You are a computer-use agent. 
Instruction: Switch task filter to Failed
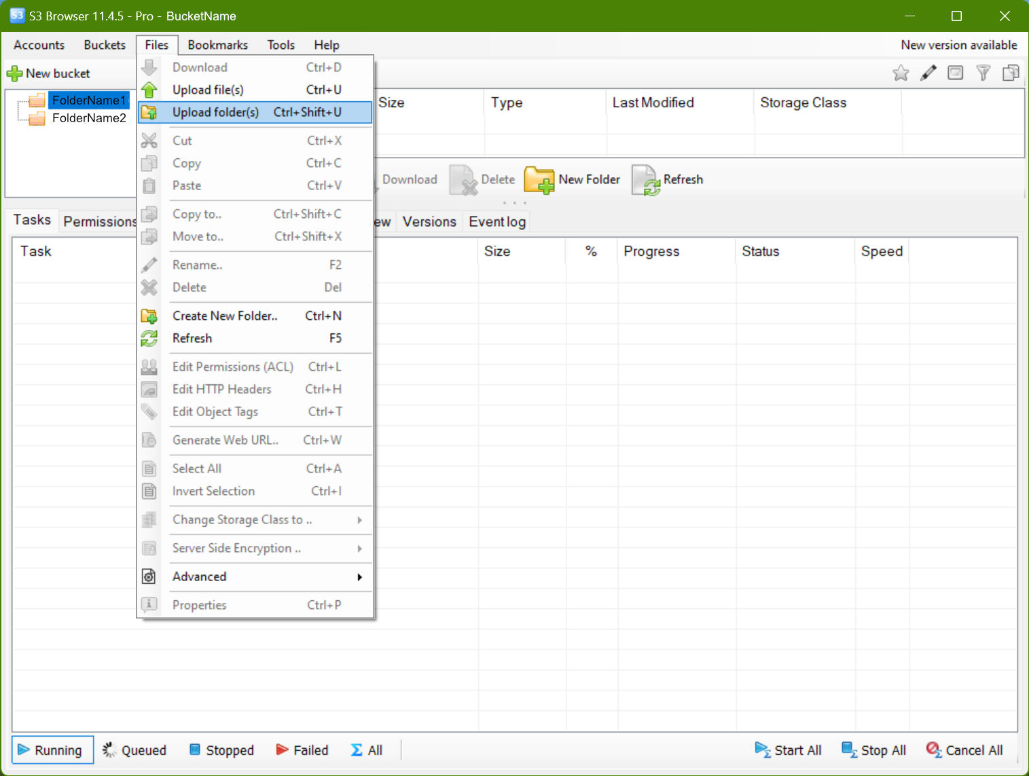[x=302, y=750]
